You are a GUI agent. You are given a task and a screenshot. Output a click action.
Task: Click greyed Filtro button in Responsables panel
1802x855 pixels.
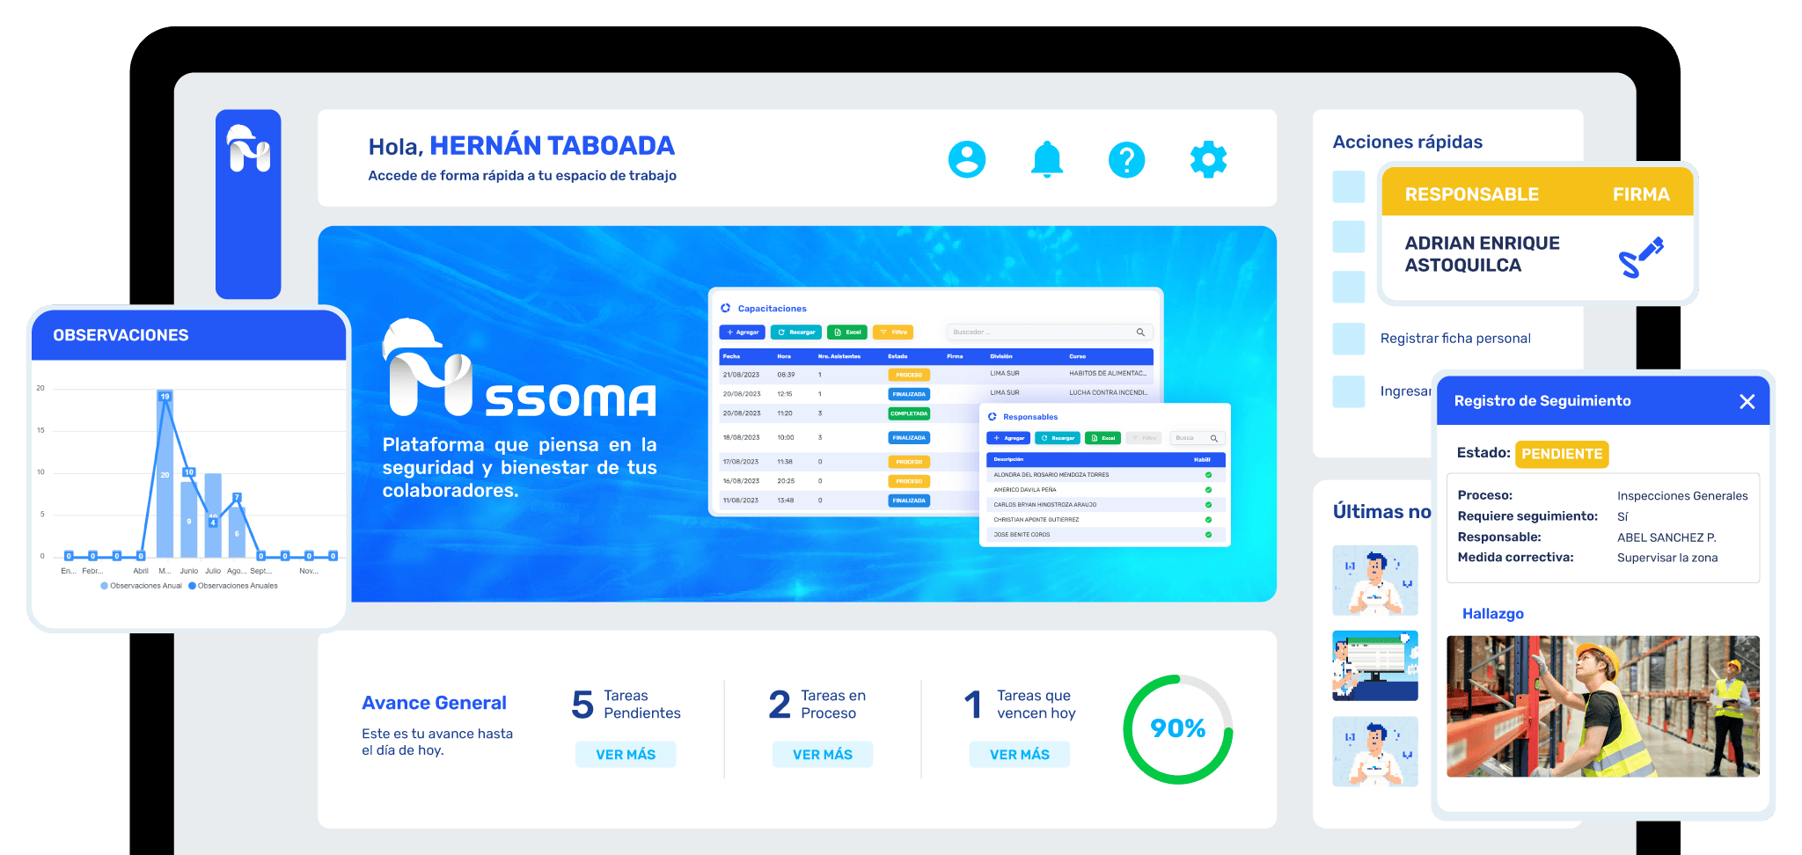(1145, 438)
